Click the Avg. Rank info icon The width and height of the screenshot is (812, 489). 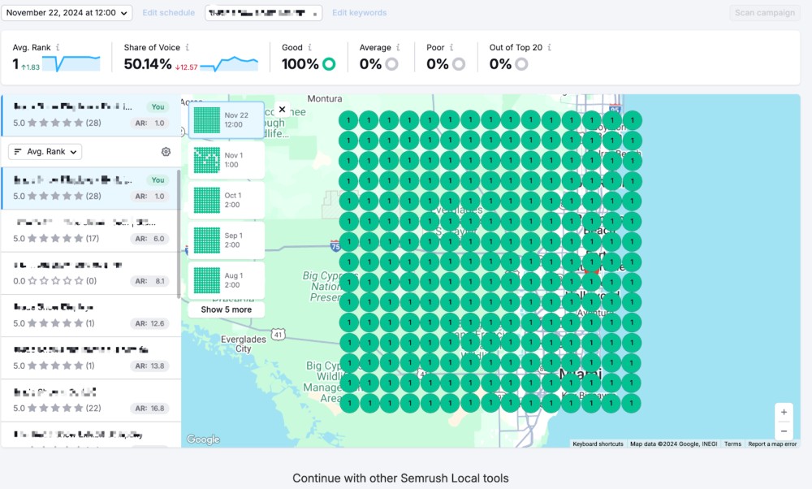[58, 47]
